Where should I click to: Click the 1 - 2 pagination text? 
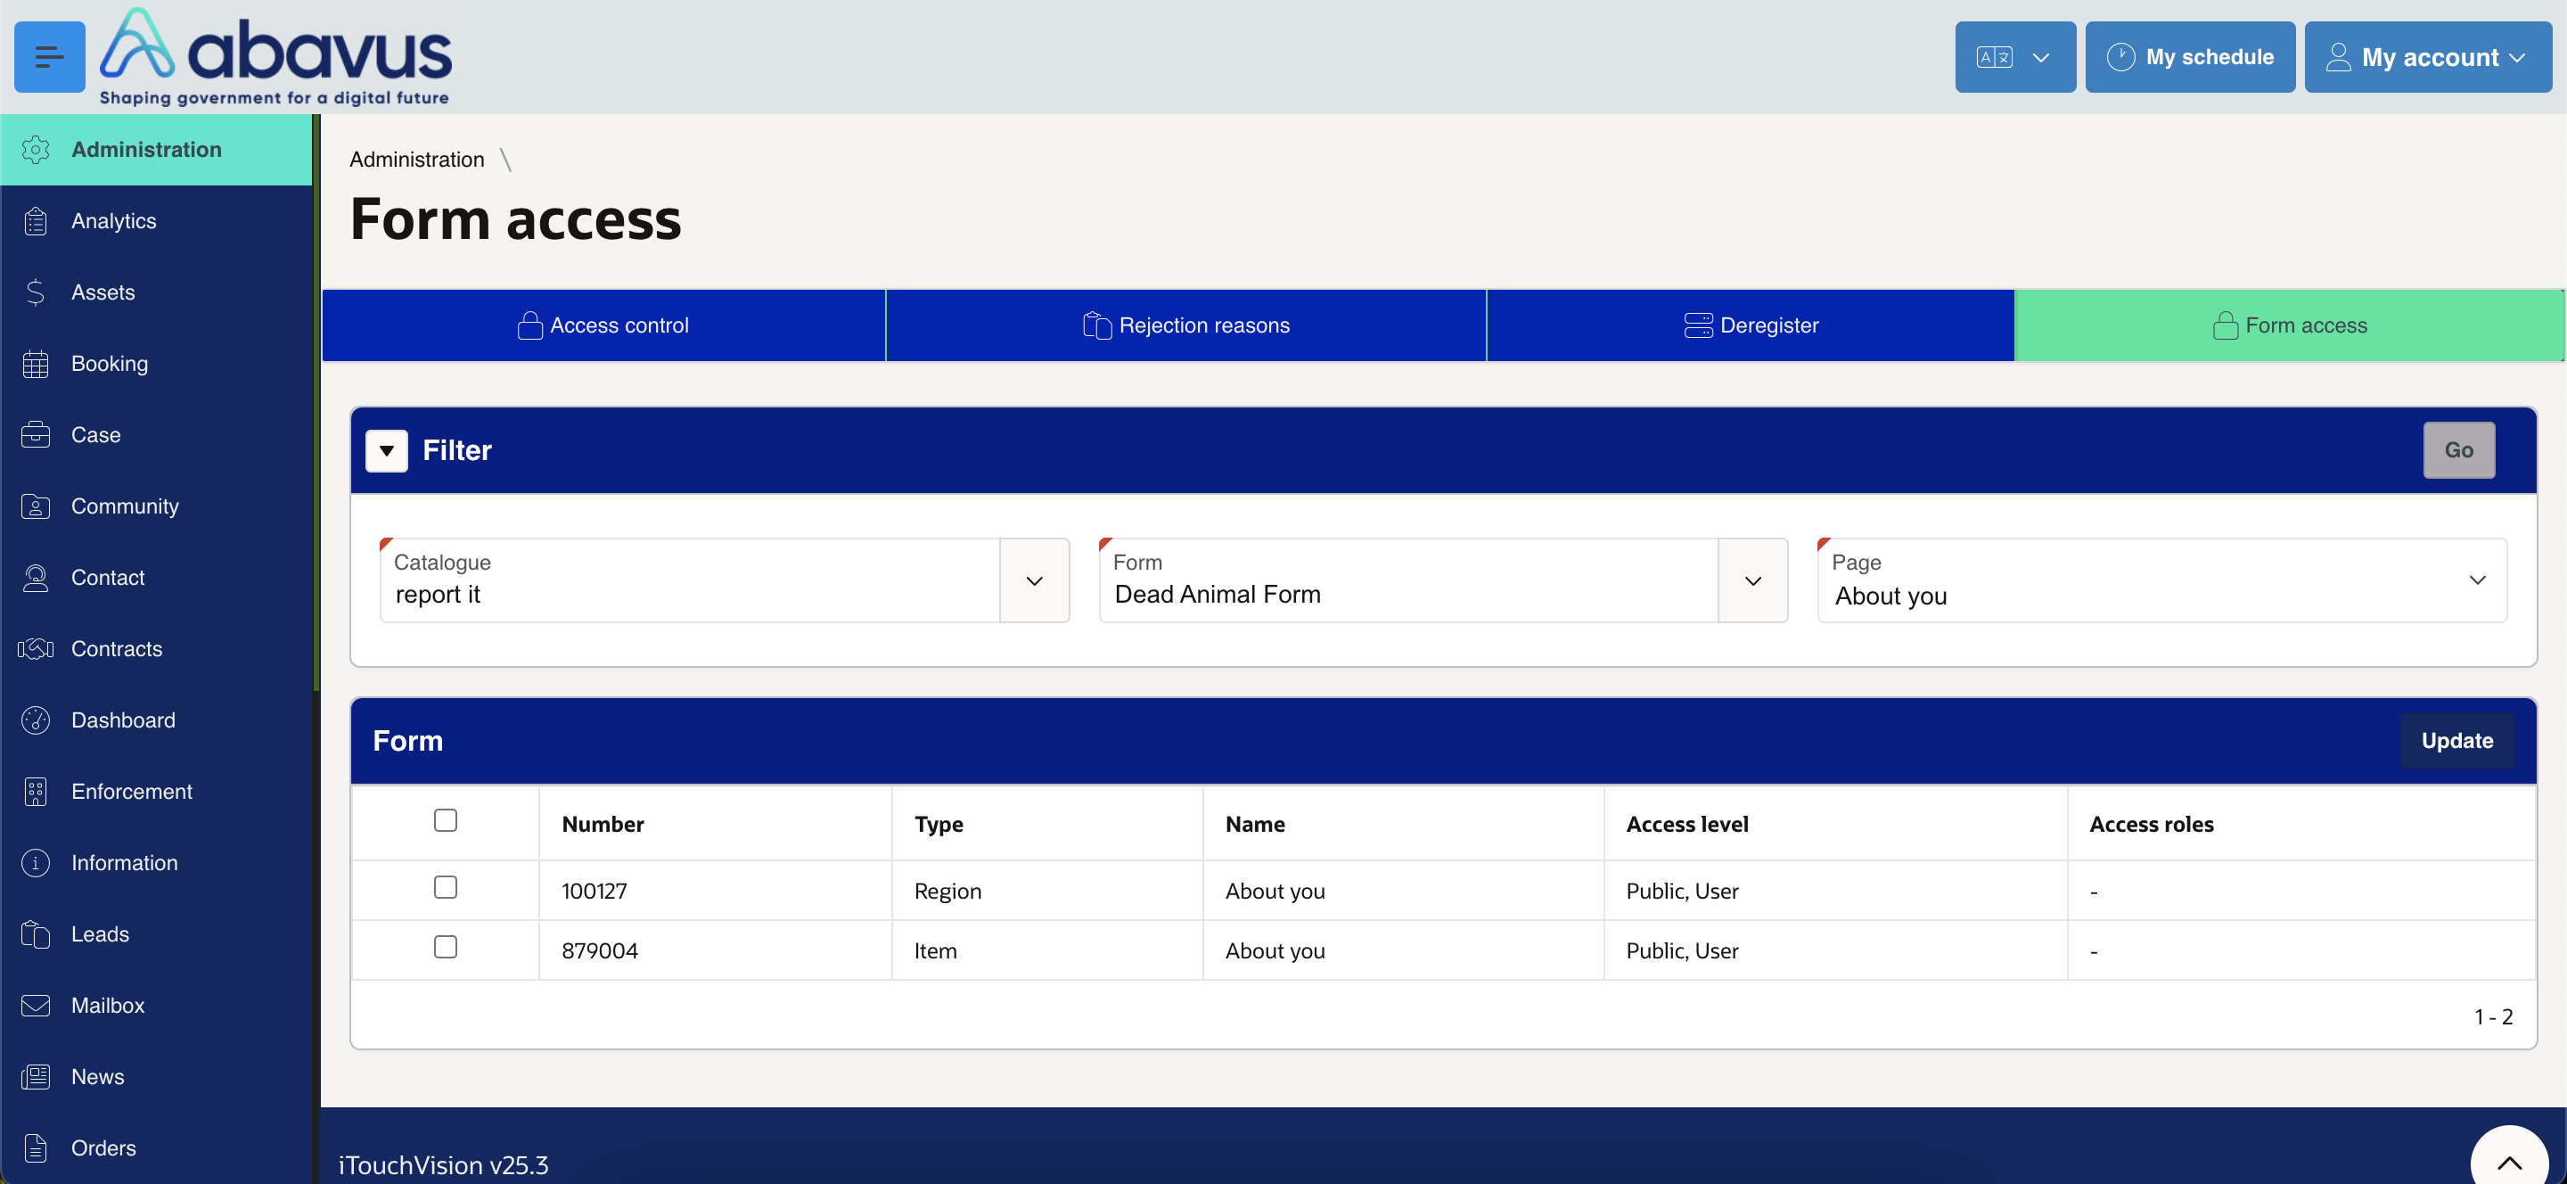[2493, 1016]
